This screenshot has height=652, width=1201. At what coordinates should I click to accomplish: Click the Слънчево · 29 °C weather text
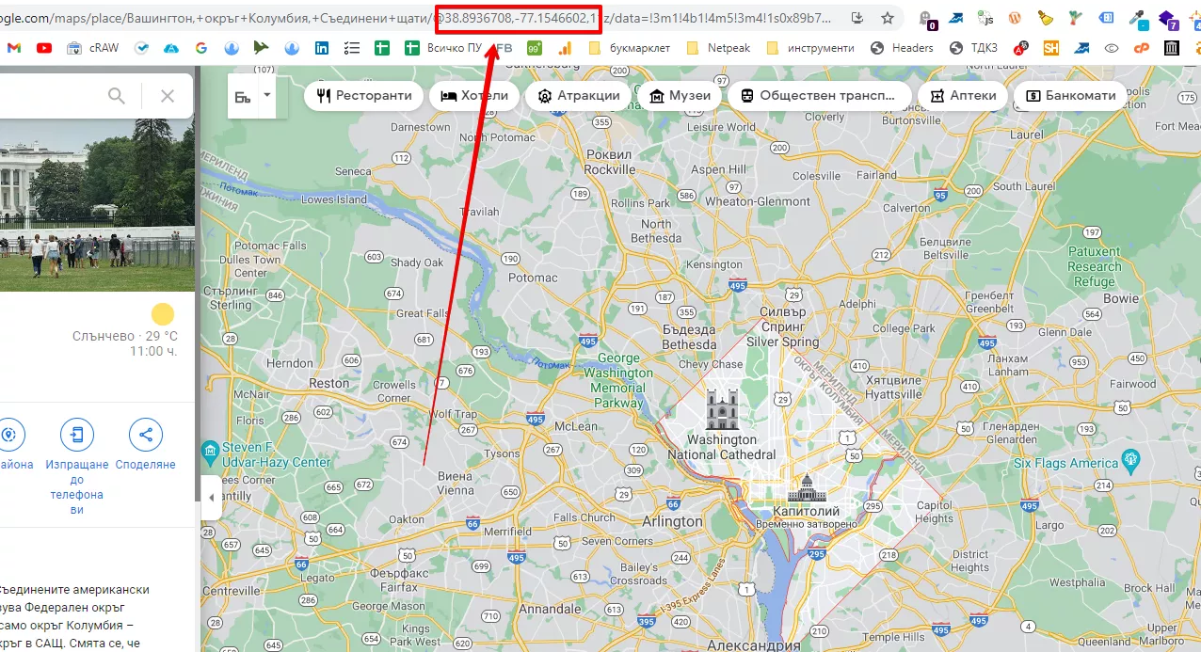(x=125, y=336)
